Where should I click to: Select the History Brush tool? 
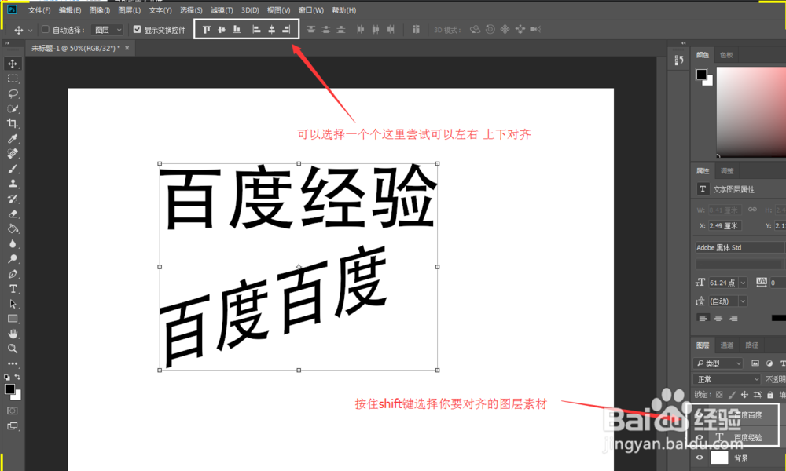(13, 199)
